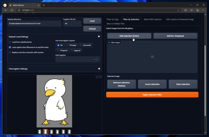
Task: Click the scrollbar down arrow of the page
Action: pos(205,133)
